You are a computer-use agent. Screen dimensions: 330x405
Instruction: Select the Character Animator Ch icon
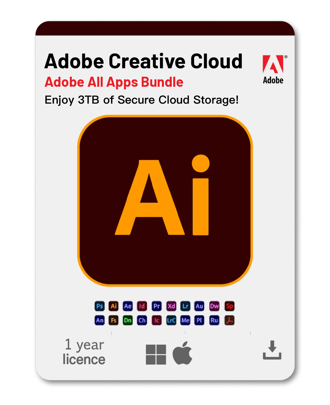point(142,320)
